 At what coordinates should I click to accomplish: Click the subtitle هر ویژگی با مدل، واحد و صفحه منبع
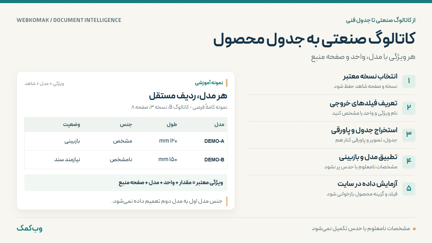(x=363, y=57)
